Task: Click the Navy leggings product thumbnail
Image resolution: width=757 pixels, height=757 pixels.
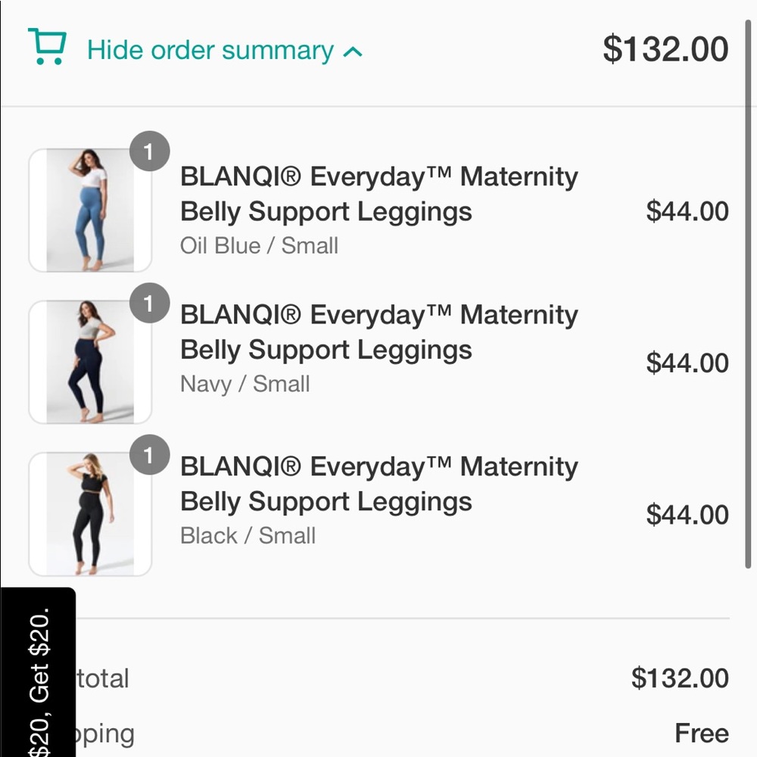Action: (x=89, y=361)
